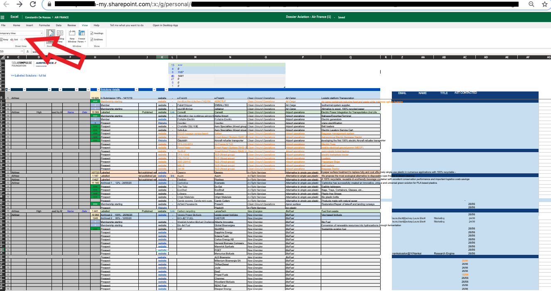
Task: Click the TITLE header in the contacts table
Action: (444, 93)
